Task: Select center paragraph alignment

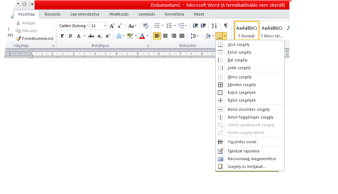Action: coord(165,36)
